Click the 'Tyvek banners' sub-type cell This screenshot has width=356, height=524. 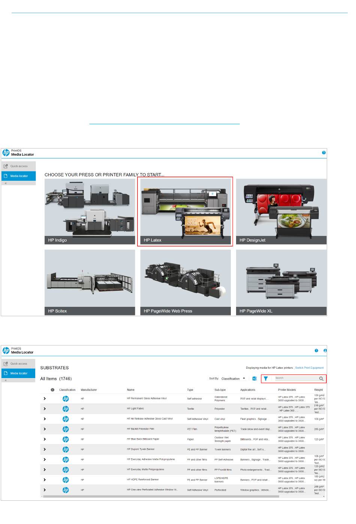point(223,449)
